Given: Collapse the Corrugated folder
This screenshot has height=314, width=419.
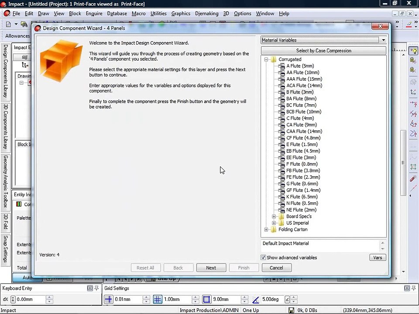Looking at the screenshot, I should click(266, 60).
